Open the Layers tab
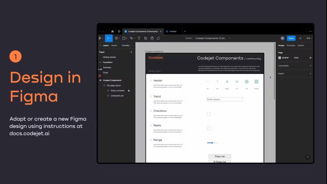The image size is (327, 184). click(x=106, y=45)
